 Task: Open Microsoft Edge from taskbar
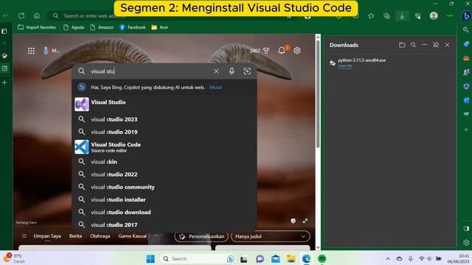[x=307, y=258]
